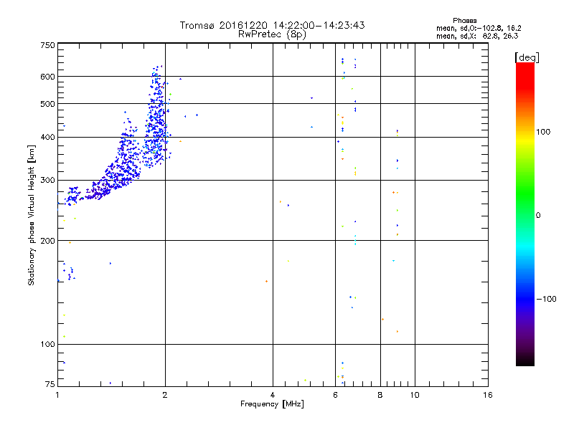Click the frequency tick label 8

tap(380, 395)
